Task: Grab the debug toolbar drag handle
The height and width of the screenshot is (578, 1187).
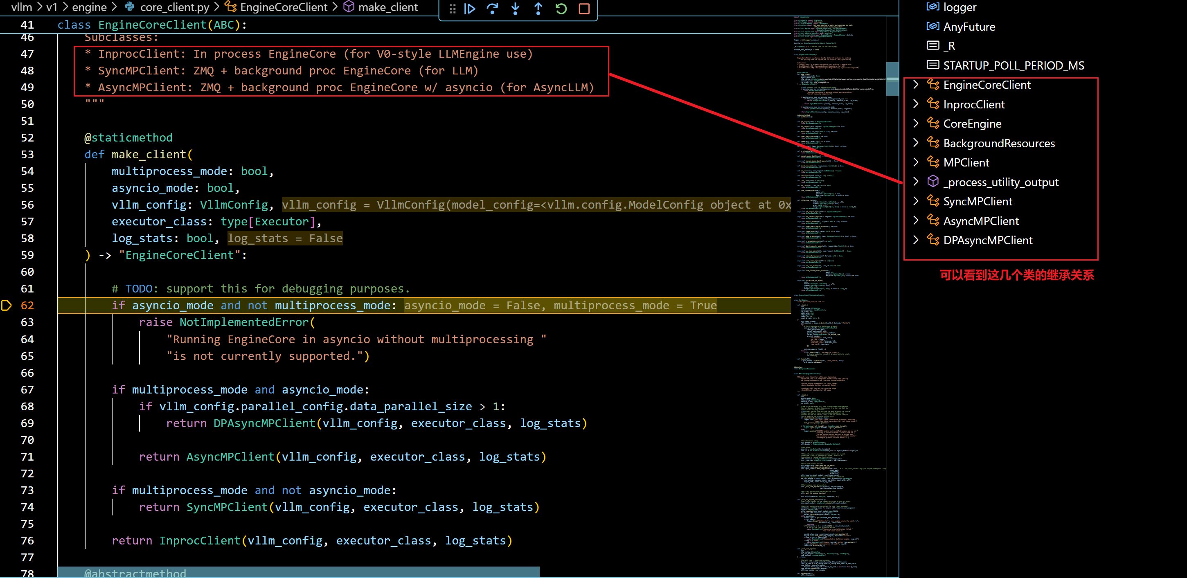Action: pyautogui.click(x=453, y=9)
